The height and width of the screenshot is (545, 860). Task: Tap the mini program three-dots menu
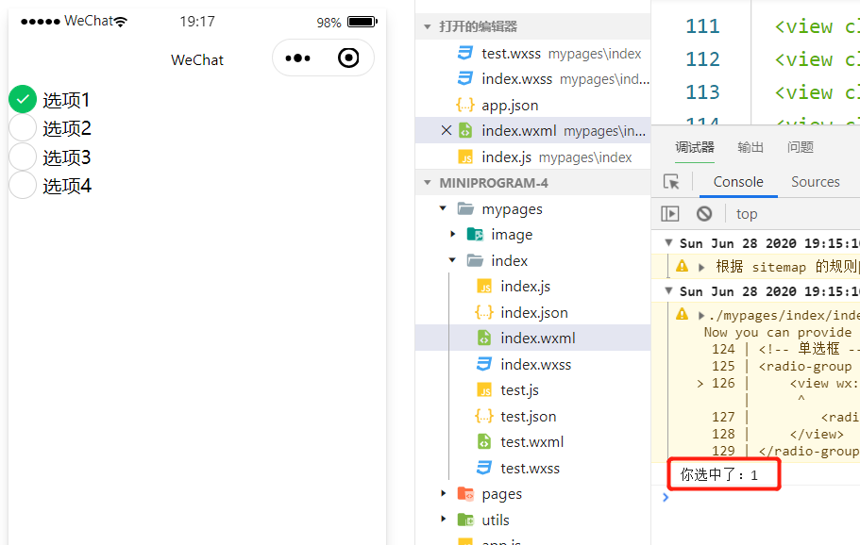(x=297, y=58)
